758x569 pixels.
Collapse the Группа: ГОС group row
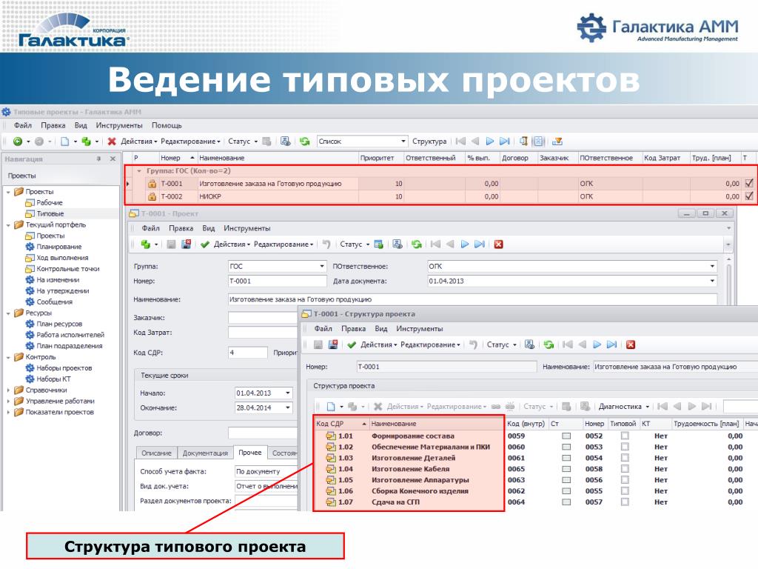click(139, 171)
